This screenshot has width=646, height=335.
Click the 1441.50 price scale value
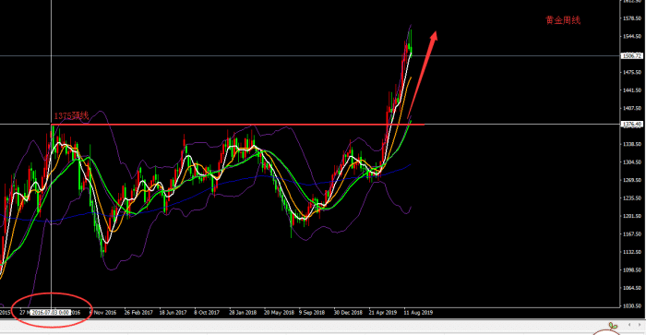tap(632, 90)
